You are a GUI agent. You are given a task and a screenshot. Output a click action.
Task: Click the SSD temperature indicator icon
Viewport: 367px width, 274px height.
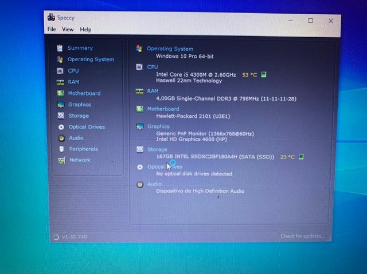click(x=301, y=157)
